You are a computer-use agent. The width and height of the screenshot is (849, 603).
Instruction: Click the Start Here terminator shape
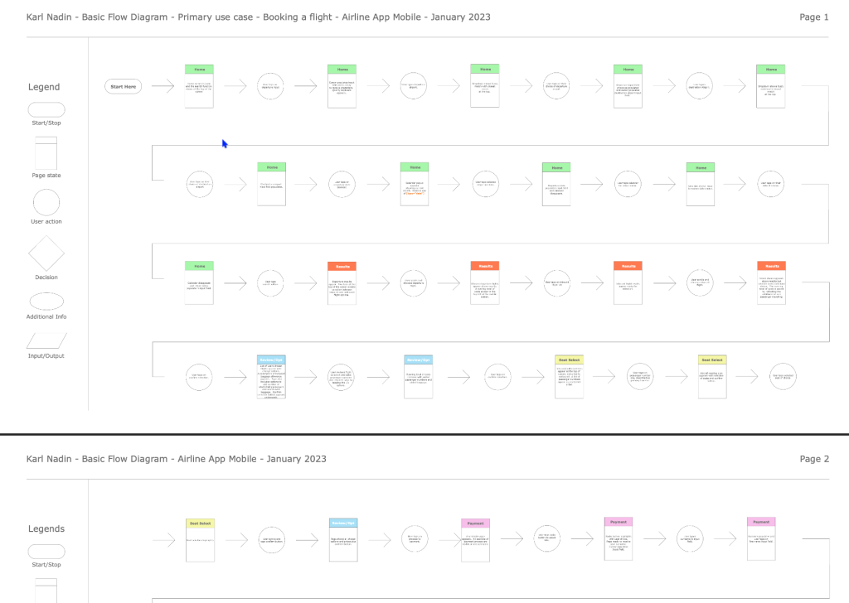coord(124,86)
